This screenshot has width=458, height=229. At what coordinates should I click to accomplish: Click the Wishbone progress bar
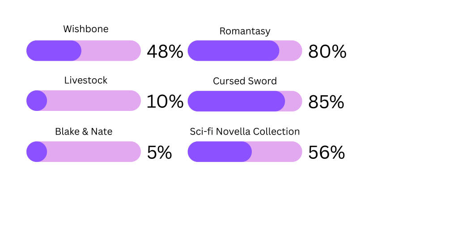[84, 51]
